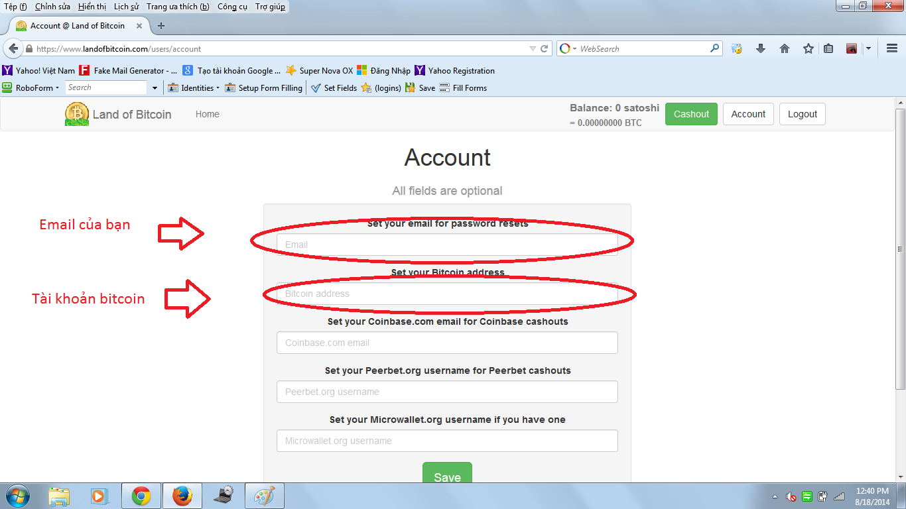Open the RoboForm search dropdown arrow
906x509 pixels.
pyautogui.click(x=155, y=87)
